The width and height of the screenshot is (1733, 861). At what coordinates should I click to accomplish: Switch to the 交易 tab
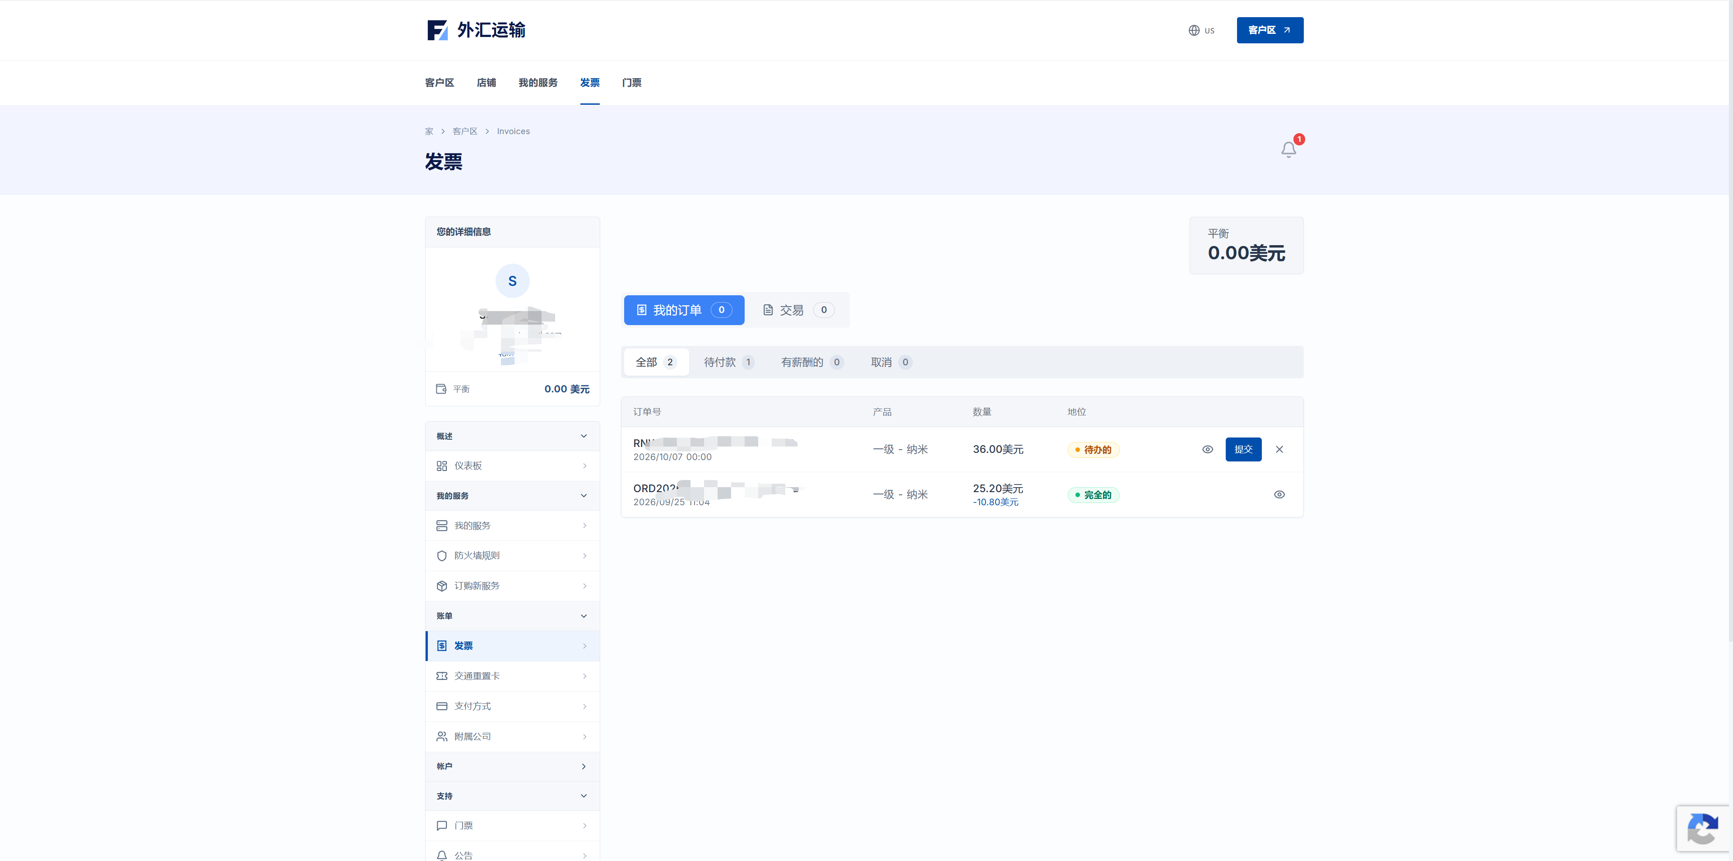point(798,310)
